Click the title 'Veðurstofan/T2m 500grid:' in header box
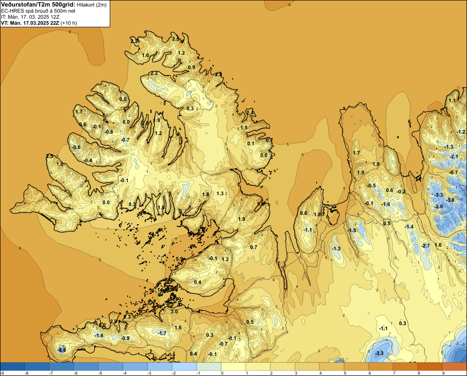This screenshot has width=467, height=376. click(38, 5)
